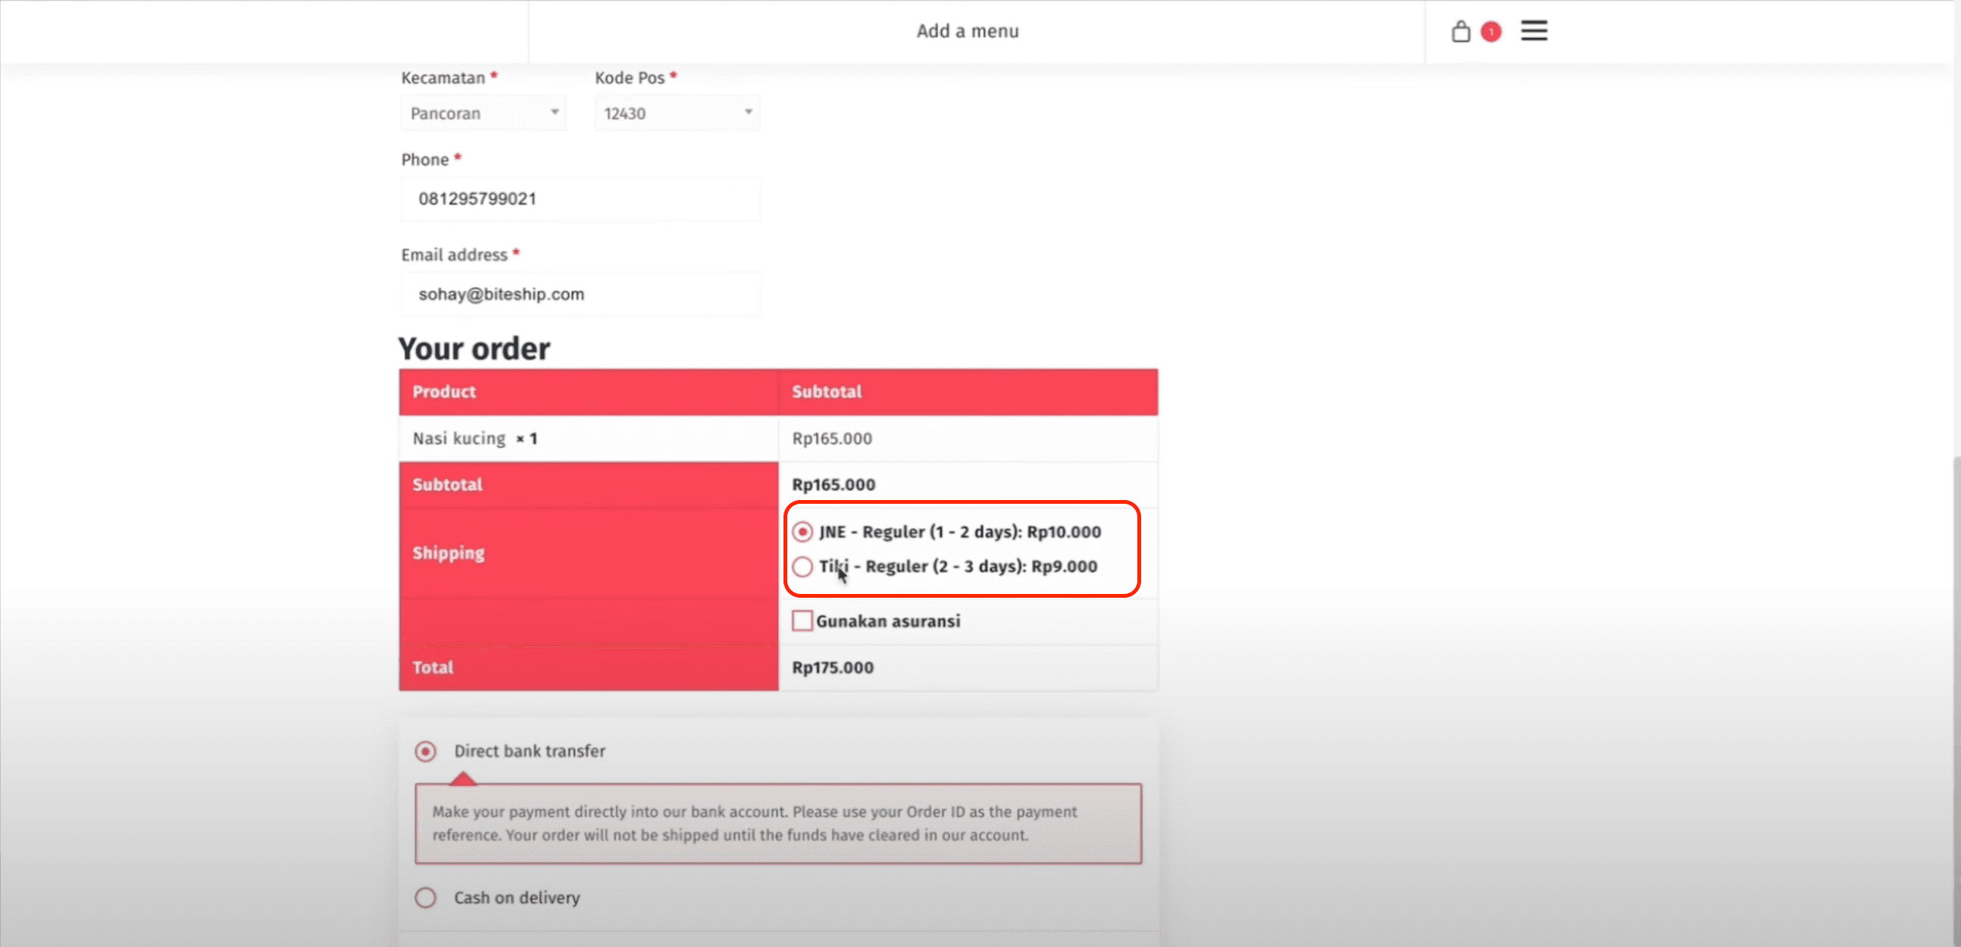
Task: Click the Phone number input field
Action: click(580, 199)
